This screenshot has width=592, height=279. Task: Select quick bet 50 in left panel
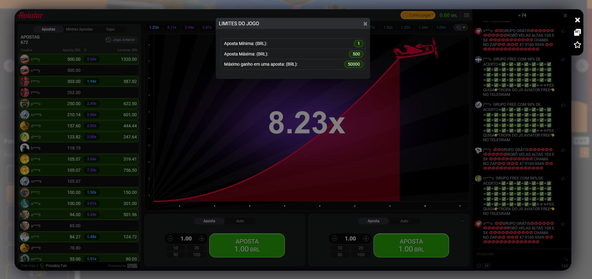click(x=176, y=255)
